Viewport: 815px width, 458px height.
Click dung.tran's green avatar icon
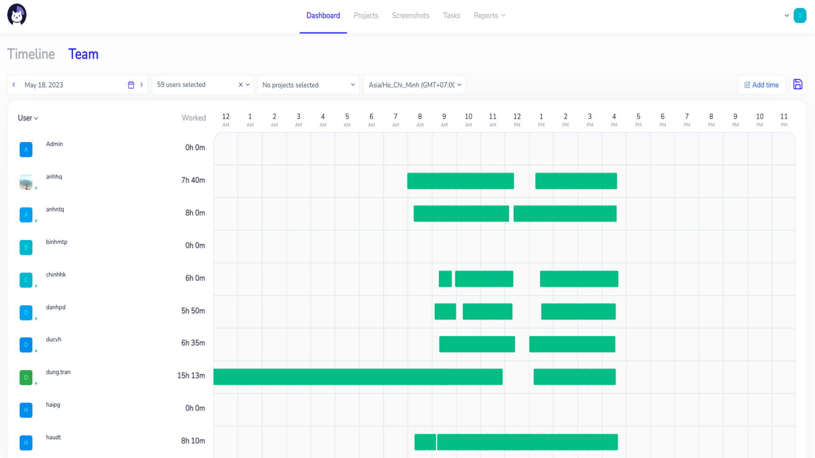26,377
